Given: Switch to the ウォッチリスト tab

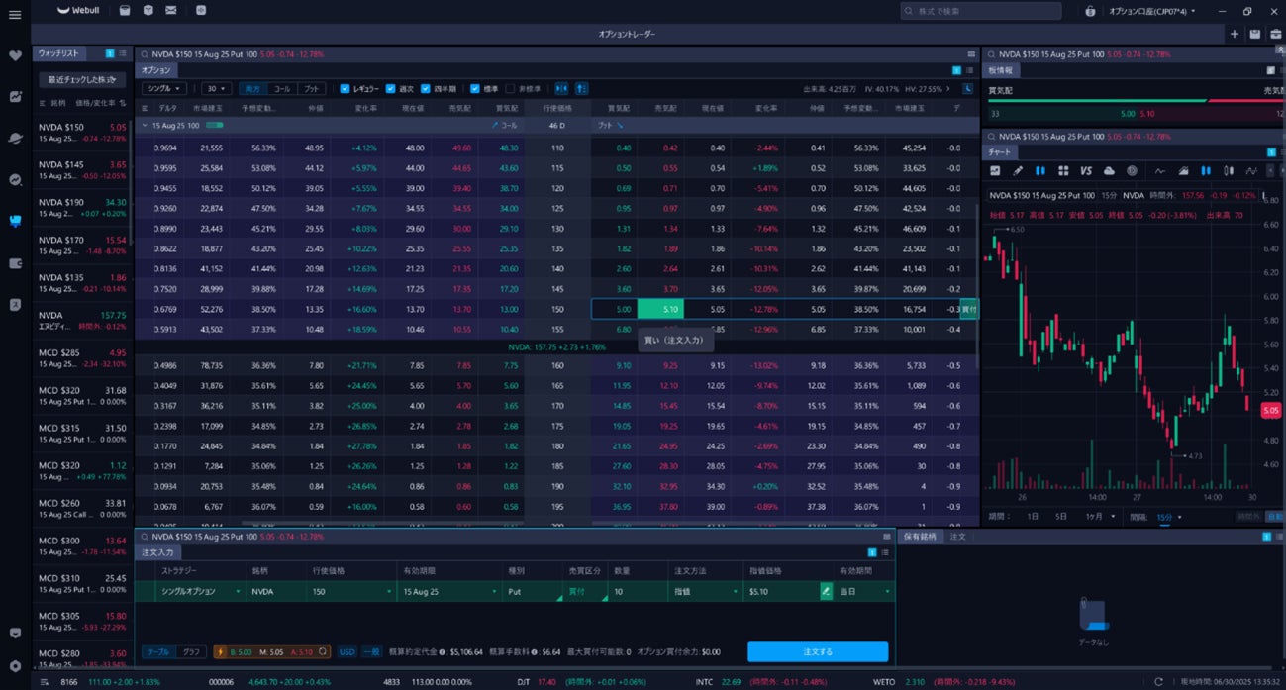Looking at the screenshot, I should 61,53.
